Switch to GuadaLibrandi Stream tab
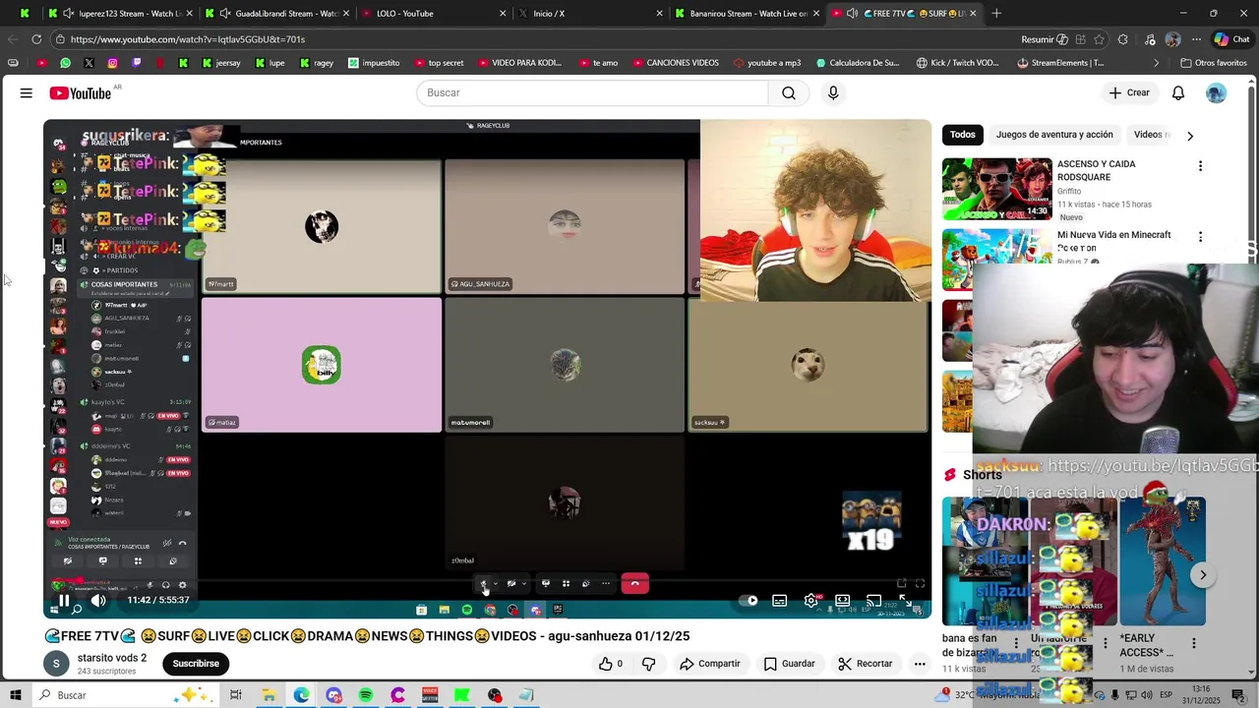This screenshot has height=708, width=1259. [x=275, y=14]
